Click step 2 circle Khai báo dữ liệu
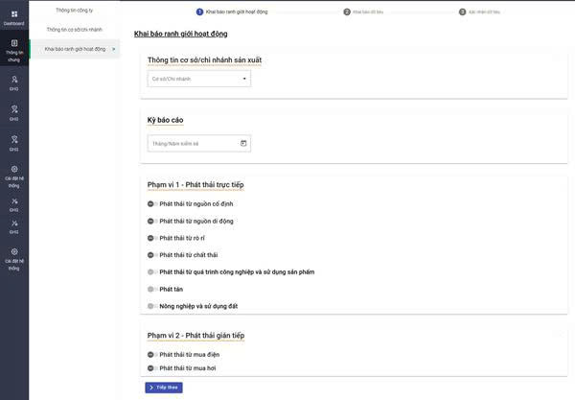This screenshot has width=575, height=400. pyautogui.click(x=347, y=12)
